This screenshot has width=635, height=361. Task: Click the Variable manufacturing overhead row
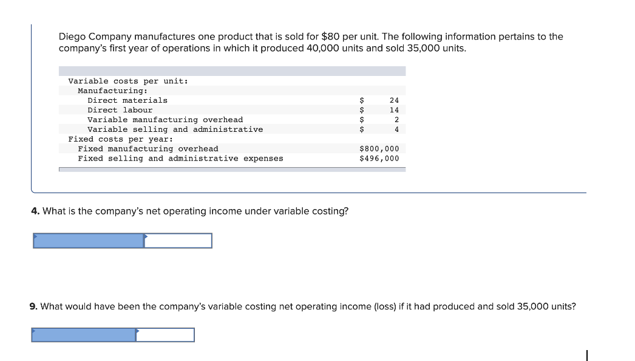[232, 120]
